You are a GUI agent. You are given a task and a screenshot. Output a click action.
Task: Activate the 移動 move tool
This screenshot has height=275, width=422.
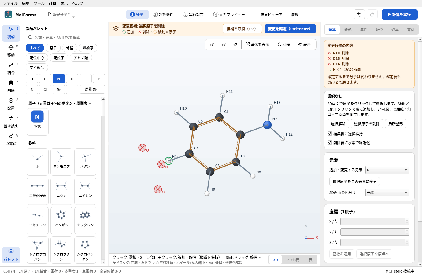[x=11, y=51]
